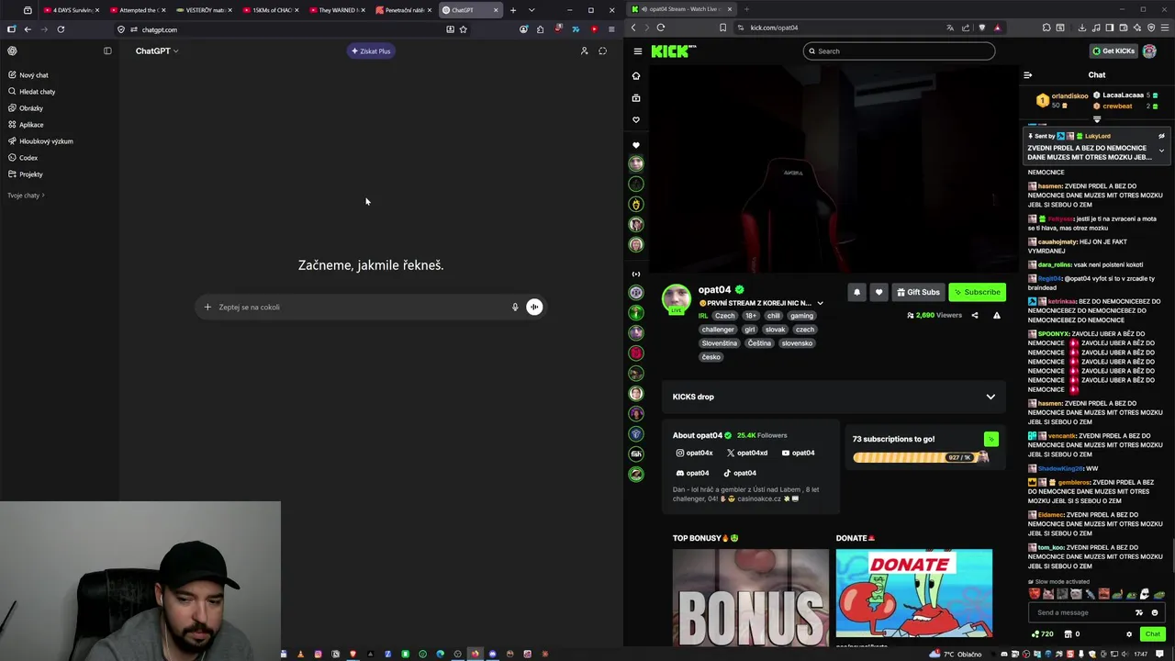Reload the chatgpt.com page
Screen dimensions: 1175x661
coord(61,29)
